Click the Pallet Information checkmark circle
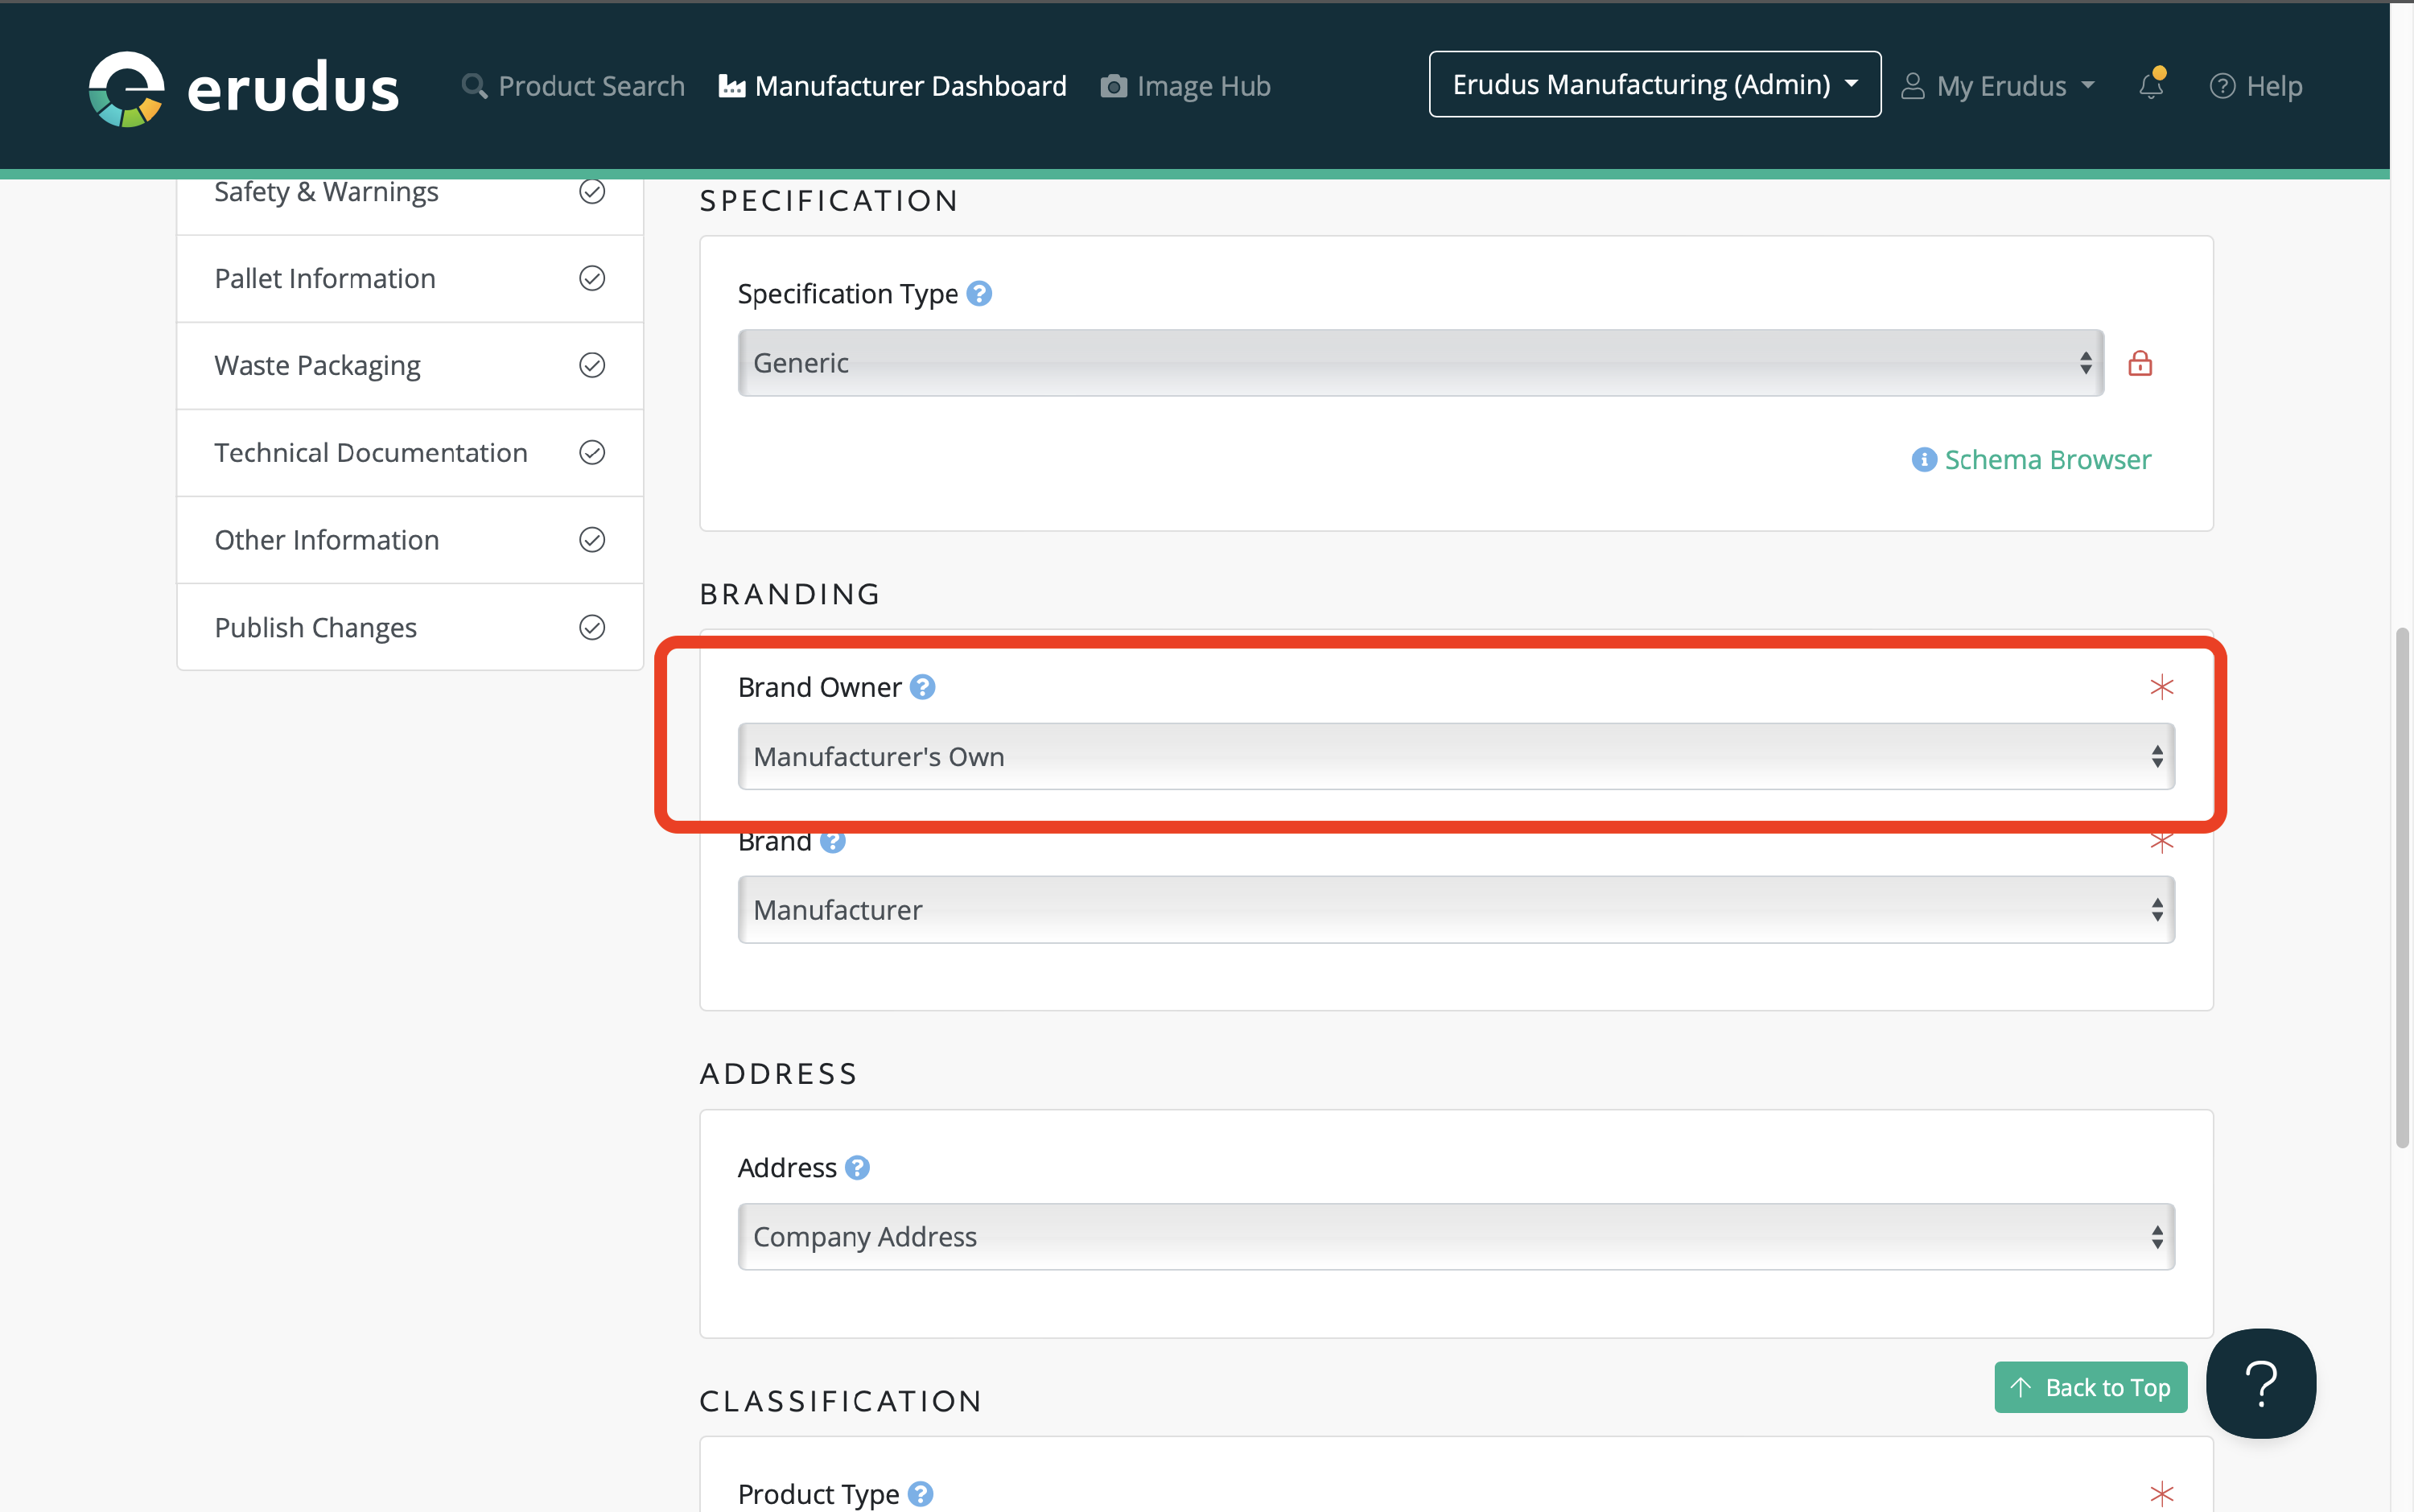Image resolution: width=2414 pixels, height=1512 pixels. pyautogui.click(x=592, y=278)
